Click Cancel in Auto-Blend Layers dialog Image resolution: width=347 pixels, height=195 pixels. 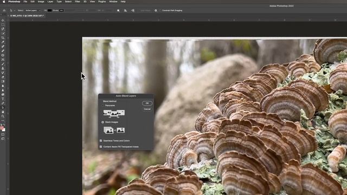[x=147, y=109]
